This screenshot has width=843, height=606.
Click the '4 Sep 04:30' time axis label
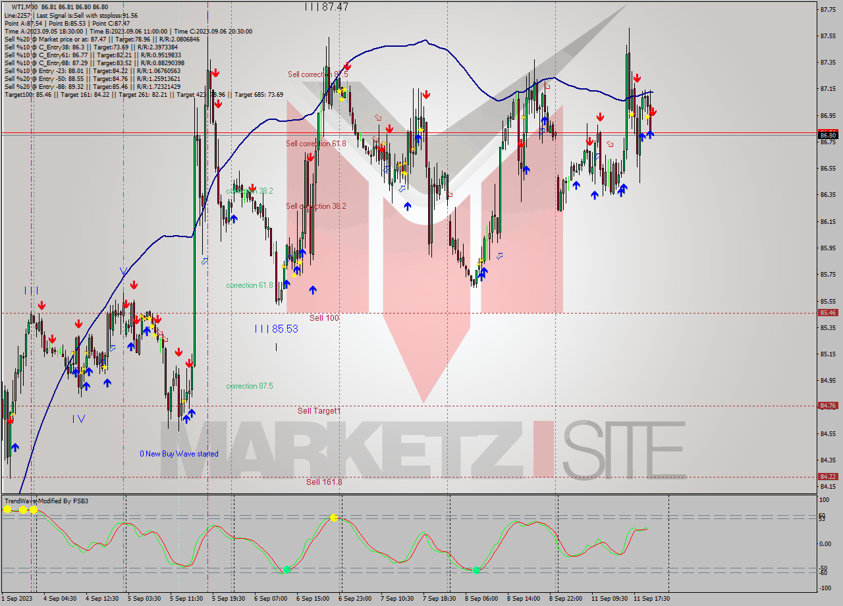60,599
